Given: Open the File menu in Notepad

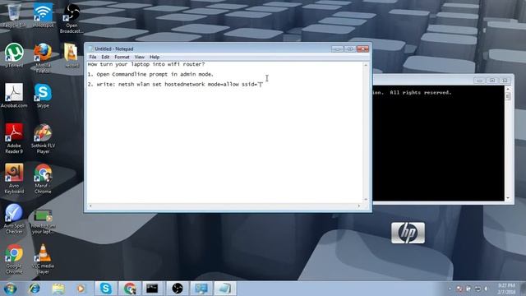Looking at the screenshot, I should tap(93, 57).
